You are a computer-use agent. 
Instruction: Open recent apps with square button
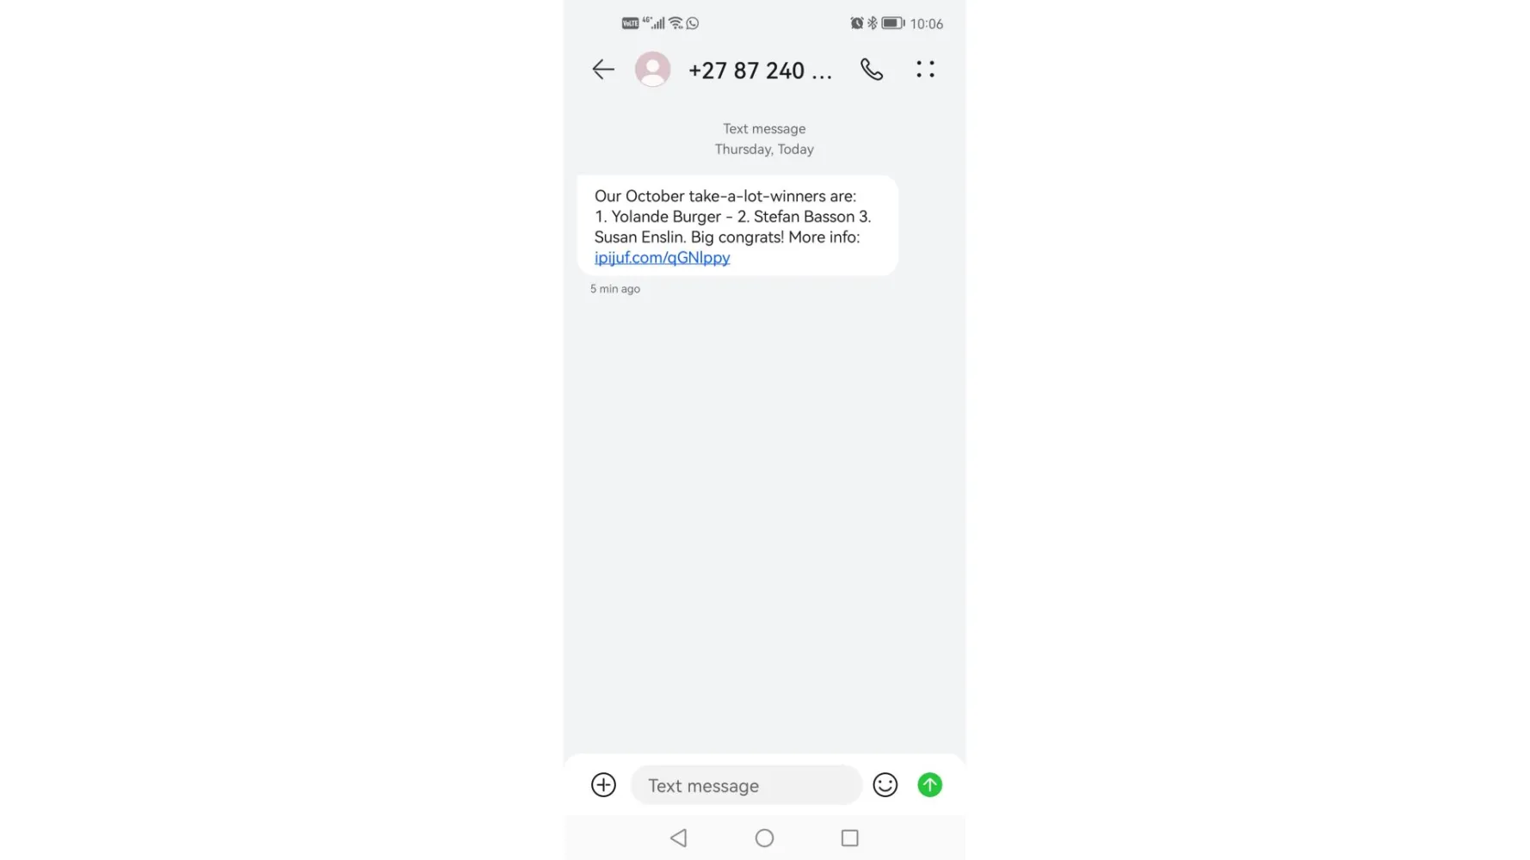(849, 838)
